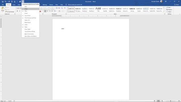The width and height of the screenshot is (181, 102).
Task: Click the Undo arrow icon in title bar
Action: [5, 2]
